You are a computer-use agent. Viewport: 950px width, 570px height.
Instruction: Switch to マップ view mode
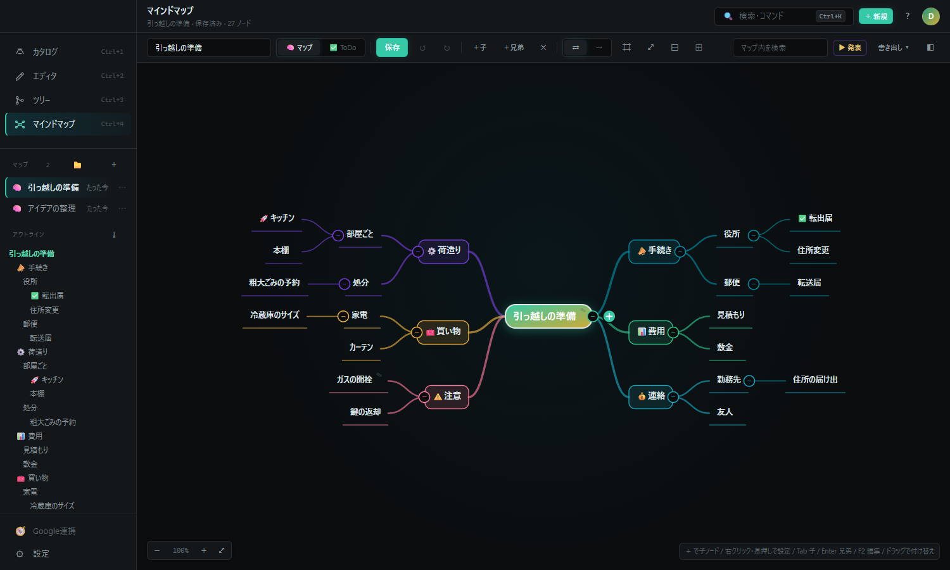300,47
